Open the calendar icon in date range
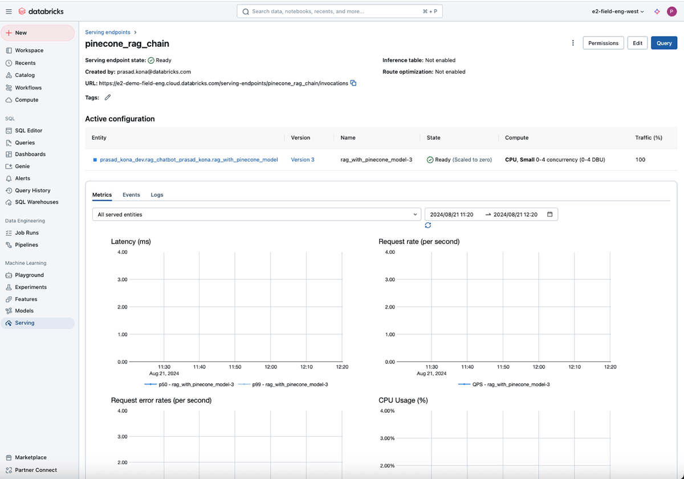 (549, 214)
